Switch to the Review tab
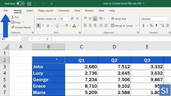Image resolution: width=171 pixels, height=96 pixels. (89, 11)
